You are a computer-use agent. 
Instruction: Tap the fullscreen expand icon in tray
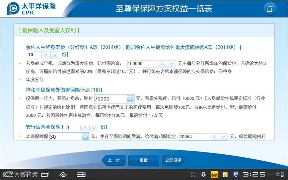click(x=193, y=174)
